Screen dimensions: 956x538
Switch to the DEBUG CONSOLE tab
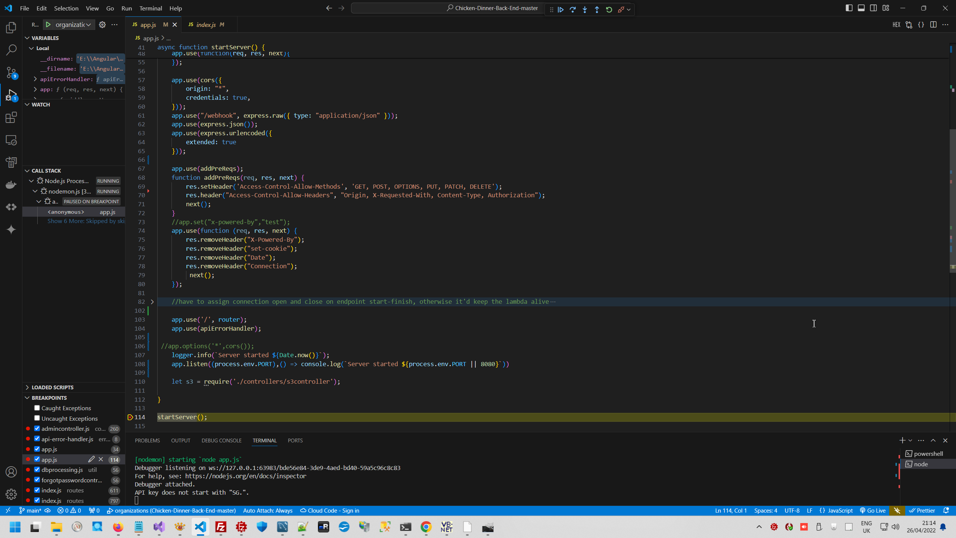(x=221, y=440)
